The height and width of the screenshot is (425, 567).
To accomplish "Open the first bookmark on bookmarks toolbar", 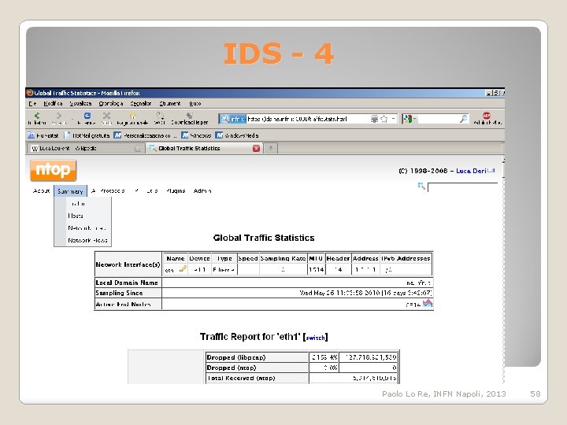I will coord(43,135).
